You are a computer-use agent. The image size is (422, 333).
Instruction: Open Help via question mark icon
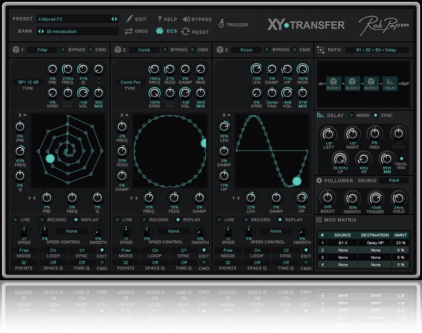click(x=159, y=19)
